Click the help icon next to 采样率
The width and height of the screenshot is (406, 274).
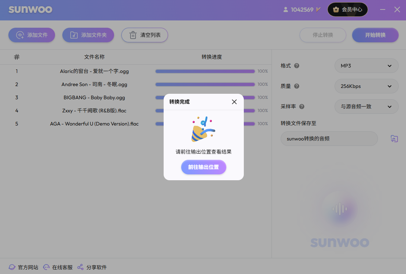point(302,107)
